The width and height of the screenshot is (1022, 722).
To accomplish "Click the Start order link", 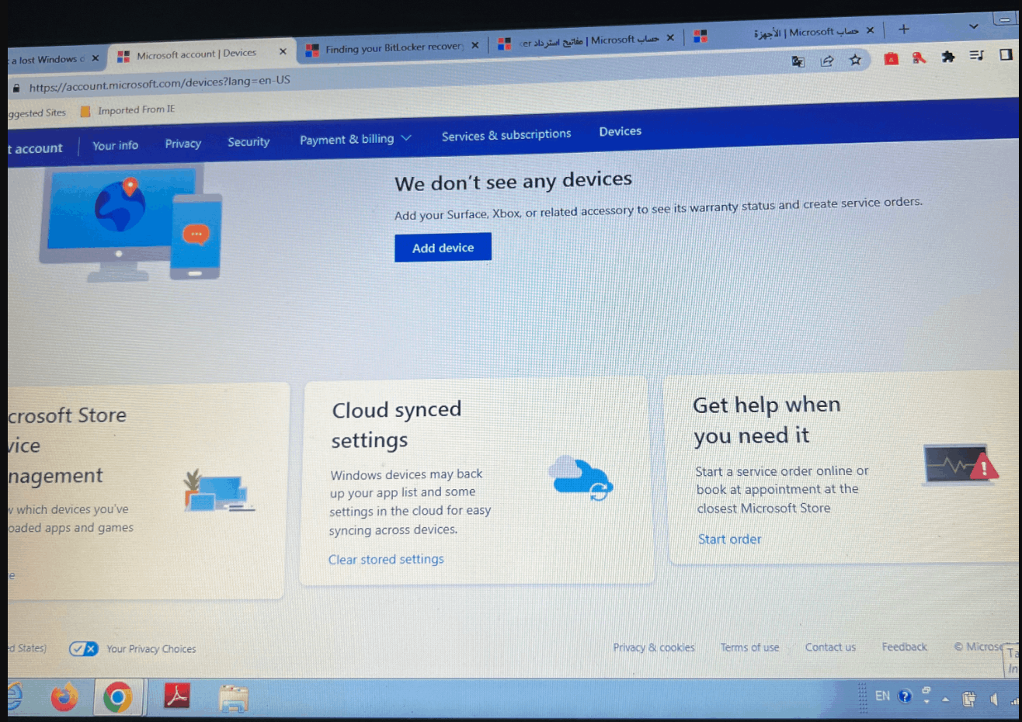I will tap(729, 539).
